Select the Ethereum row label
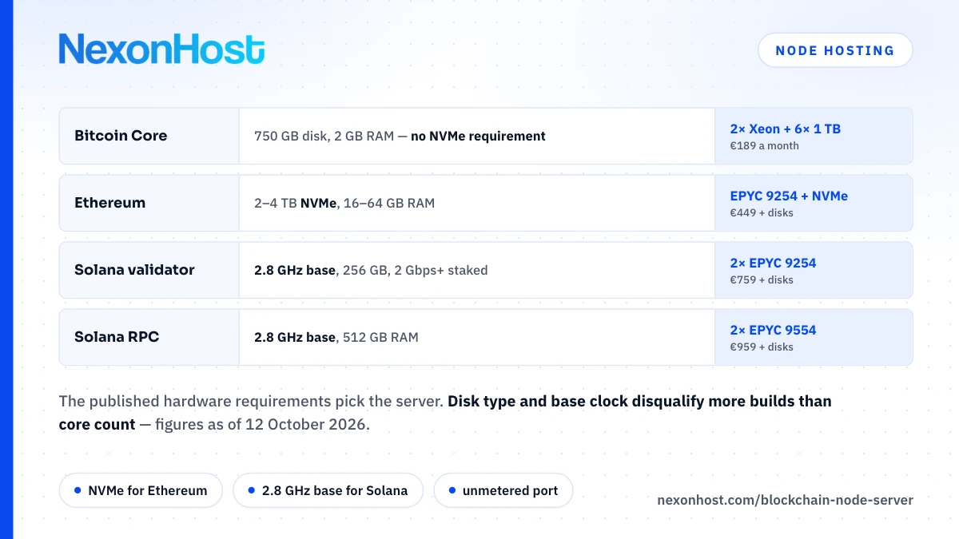Screen dimensions: 959x539 coord(110,203)
